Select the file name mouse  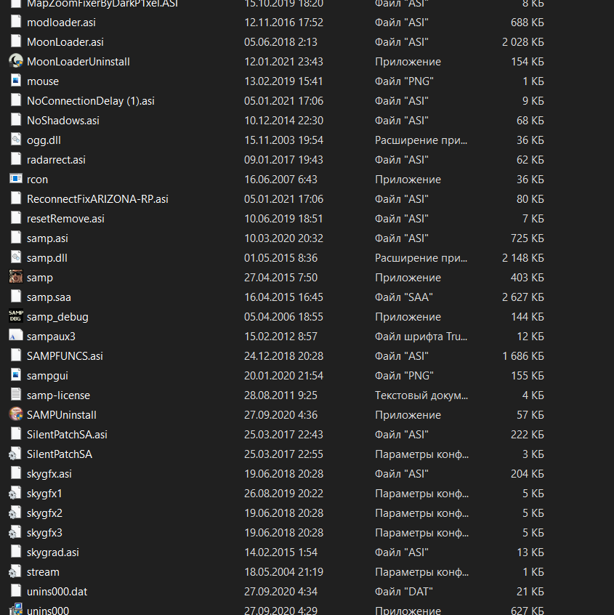[43, 81]
